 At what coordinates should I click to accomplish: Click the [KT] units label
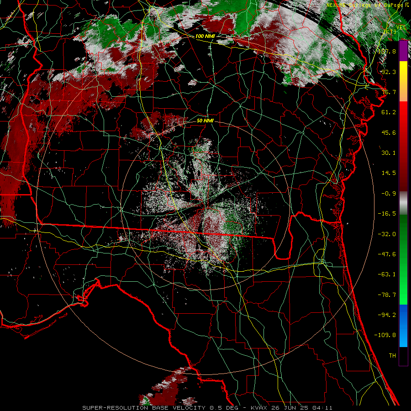coord(390,32)
